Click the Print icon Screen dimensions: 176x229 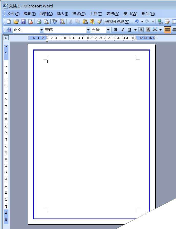[x=39, y=22]
